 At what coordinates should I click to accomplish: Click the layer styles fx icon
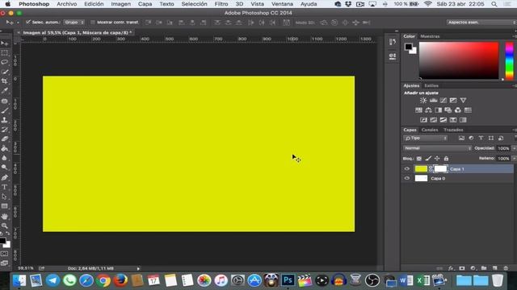pyautogui.click(x=451, y=268)
